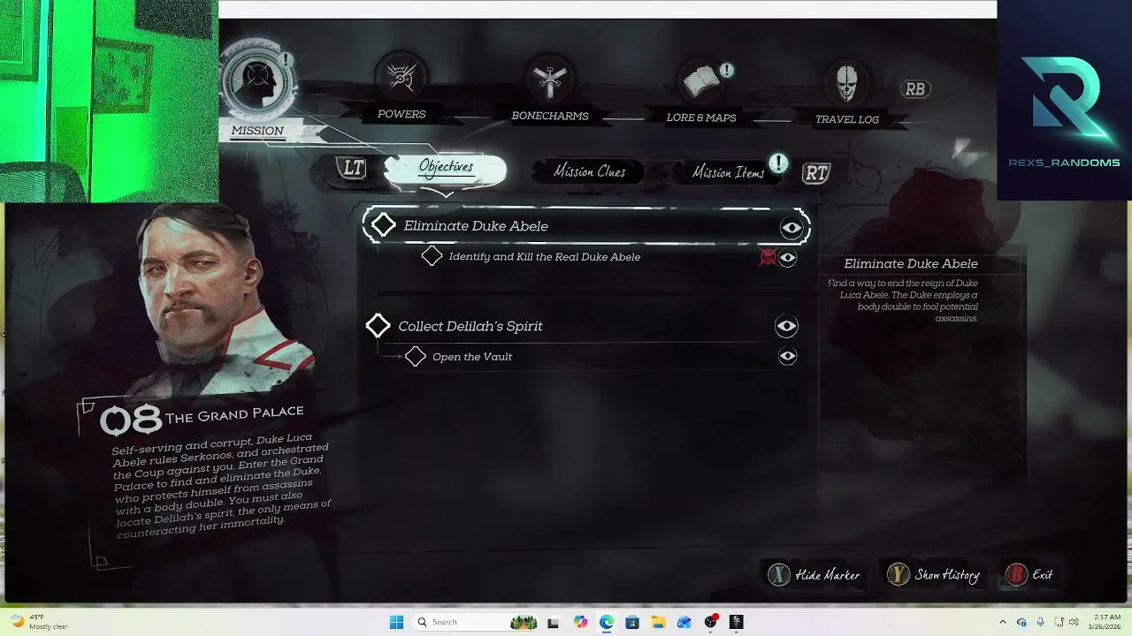Image resolution: width=1132 pixels, height=636 pixels.
Task: Click the RT trigger icon
Action: [815, 173]
